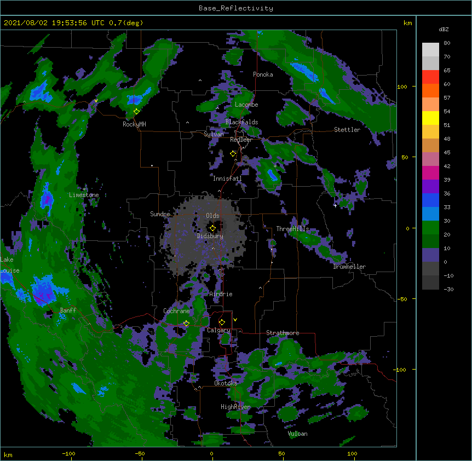Click the RedDeer city label
This screenshot has width=472, height=461.
241,140
